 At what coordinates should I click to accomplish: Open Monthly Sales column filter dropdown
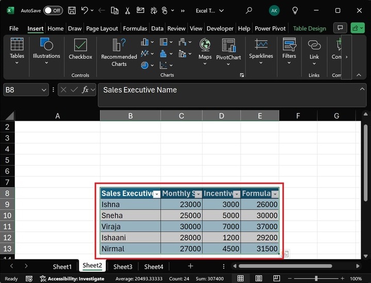pyautogui.click(x=198, y=194)
